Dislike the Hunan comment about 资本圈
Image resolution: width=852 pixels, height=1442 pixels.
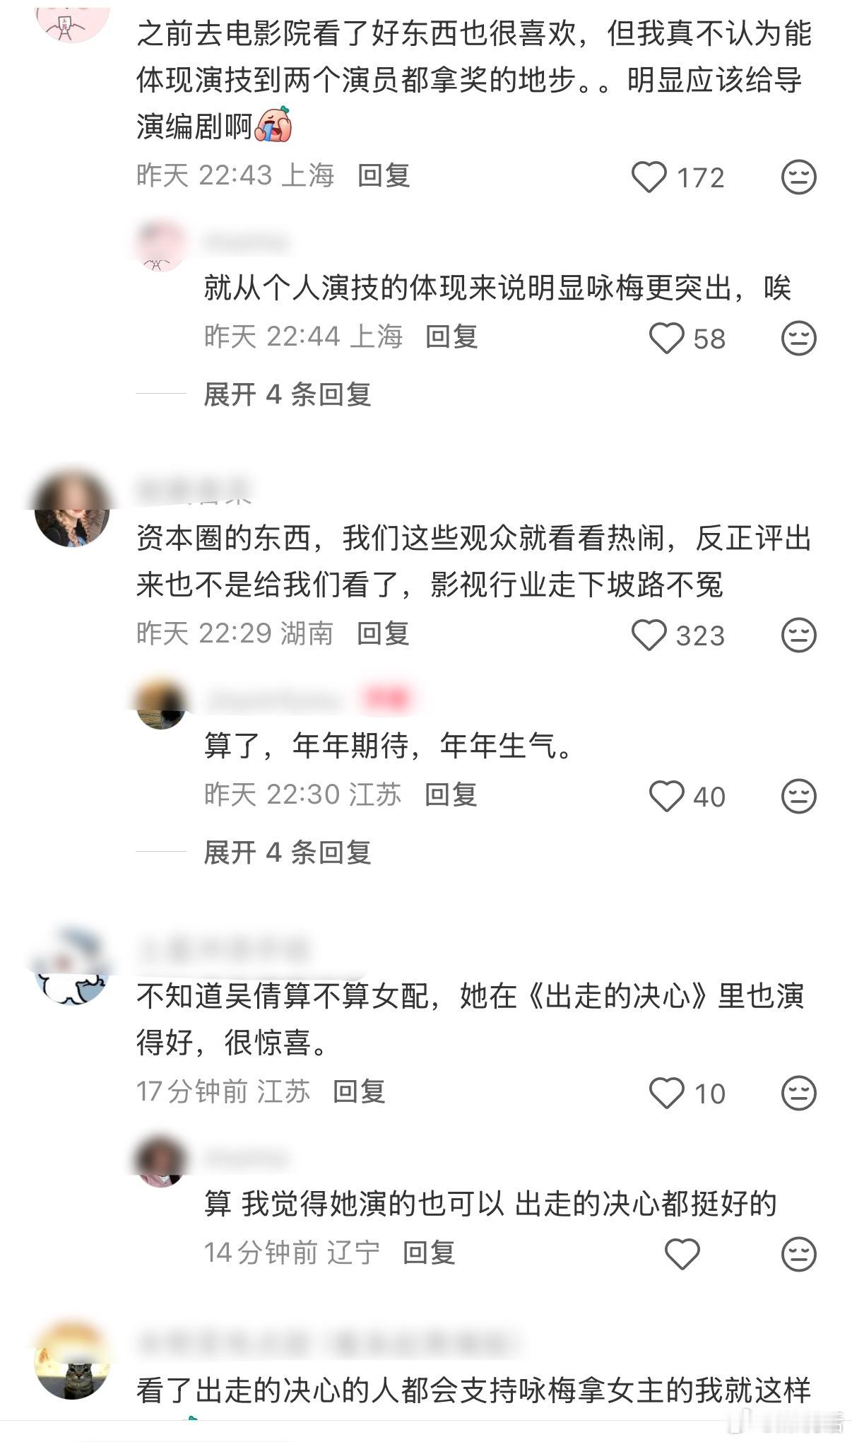(x=798, y=635)
